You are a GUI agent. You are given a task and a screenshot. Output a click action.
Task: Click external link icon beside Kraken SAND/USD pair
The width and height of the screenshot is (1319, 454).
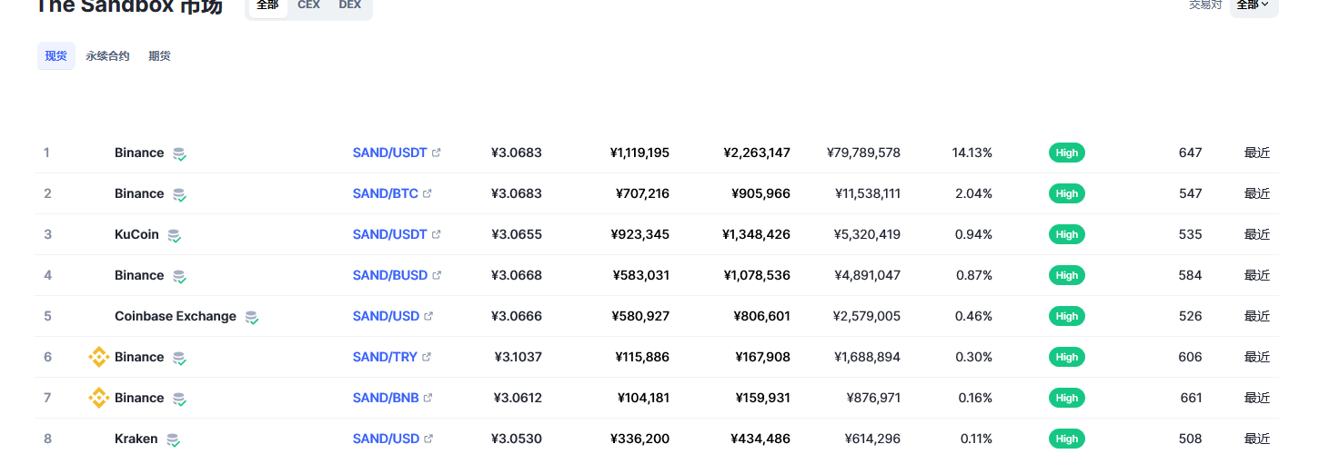(x=428, y=439)
